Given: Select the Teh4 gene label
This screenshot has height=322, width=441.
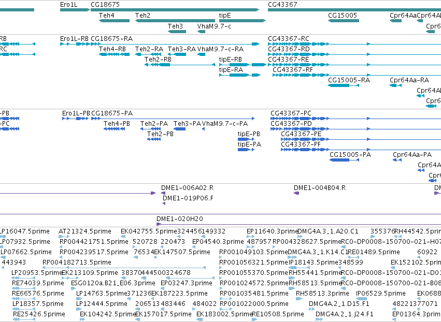Looking at the screenshot, I should (x=107, y=16).
